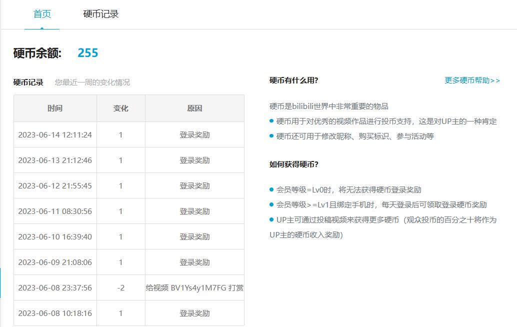Click 登录奖励 in the 2023-06-14 row
Image resolution: width=517 pixels, height=327 pixels.
tap(194, 135)
